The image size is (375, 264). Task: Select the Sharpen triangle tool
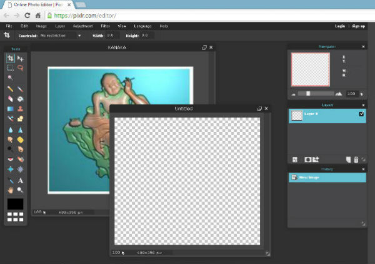point(21,130)
